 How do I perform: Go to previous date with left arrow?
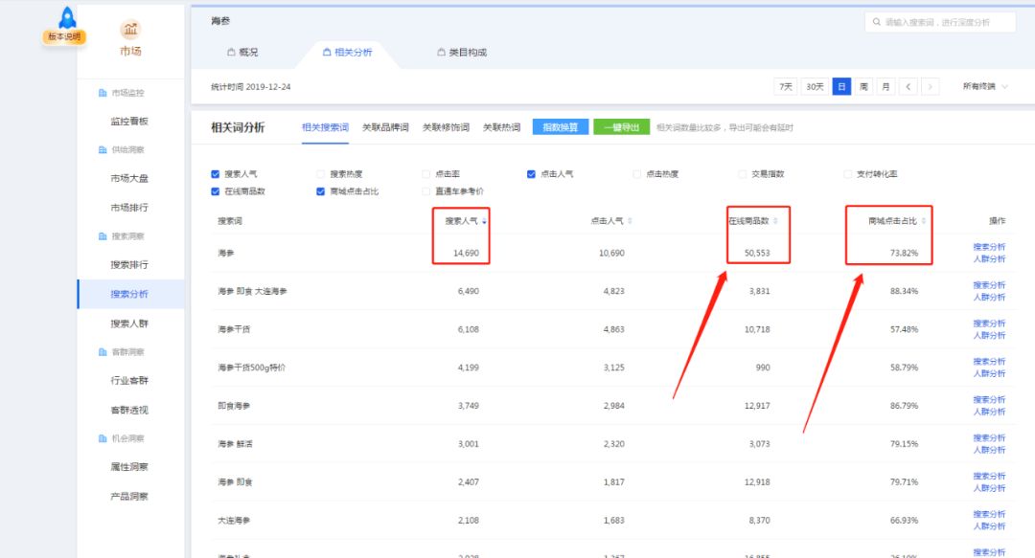click(x=908, y=86)
